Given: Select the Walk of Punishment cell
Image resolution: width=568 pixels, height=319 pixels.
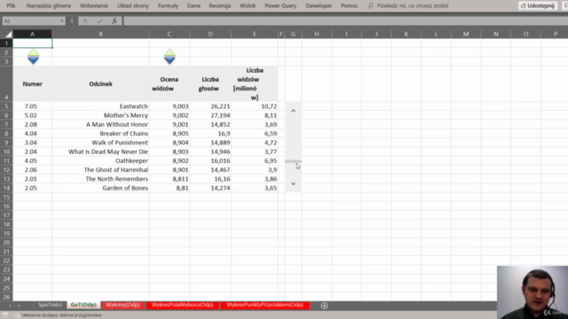Looking at the screenshot, I should (x=100, y=143).
